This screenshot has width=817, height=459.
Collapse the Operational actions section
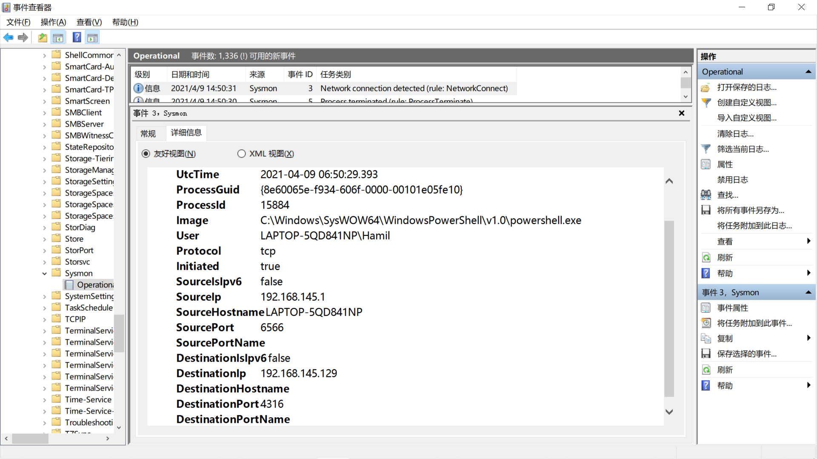coord(808,72)
